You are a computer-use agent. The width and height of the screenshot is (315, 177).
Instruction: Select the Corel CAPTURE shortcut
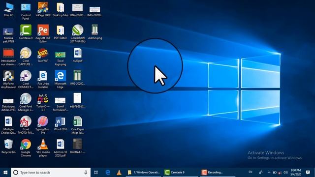pyautogui.click(x=26, y=57)
